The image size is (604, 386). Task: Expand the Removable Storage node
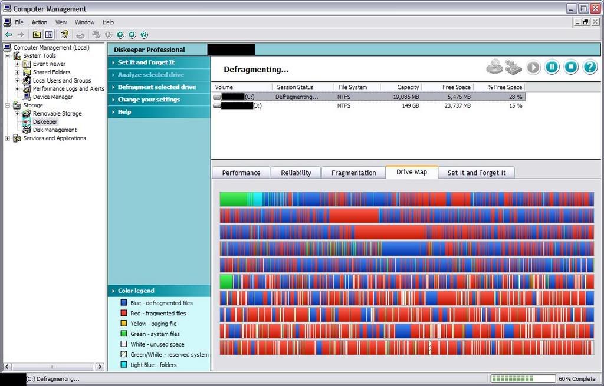point(17,114)
